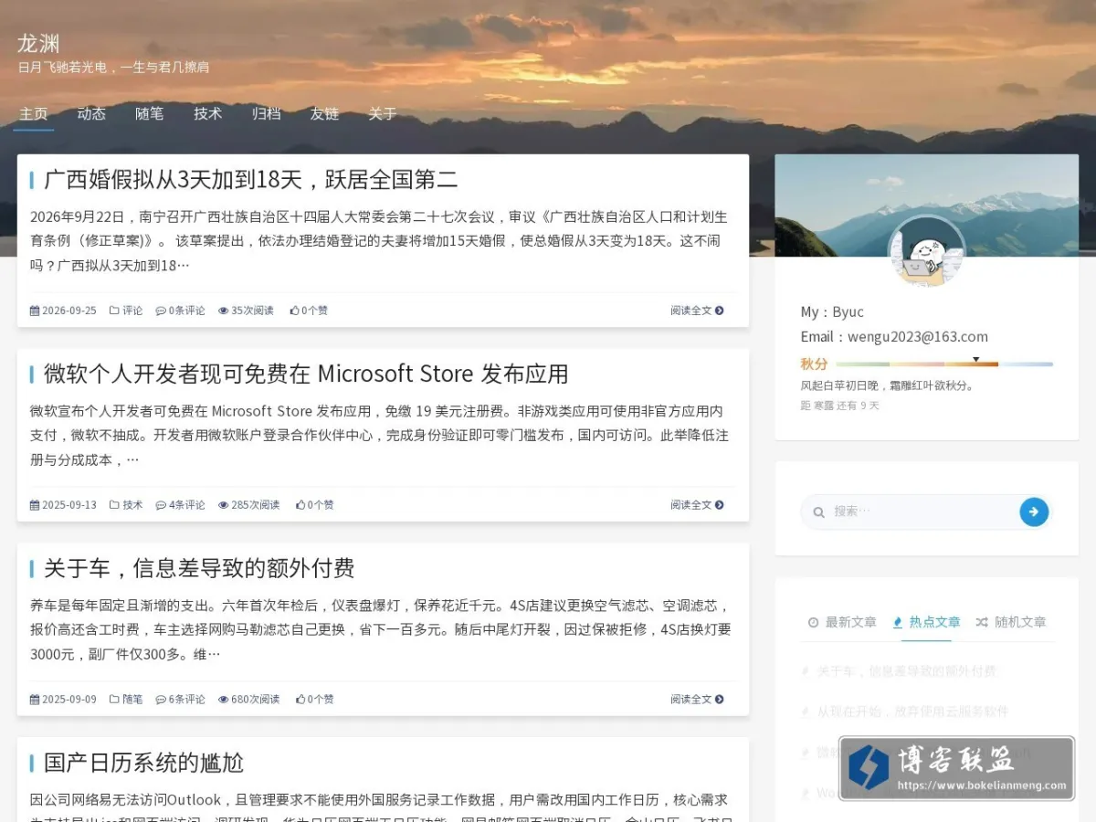This screenshot has width=1096, height=822.
Task: Open the 随笔 menu item
Action: (150, 114)
